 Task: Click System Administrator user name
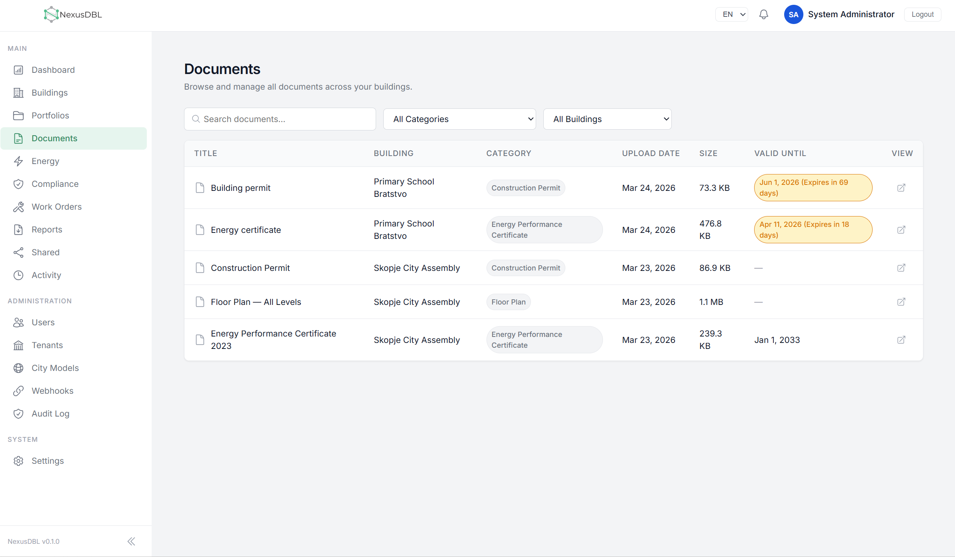[851, 14]
